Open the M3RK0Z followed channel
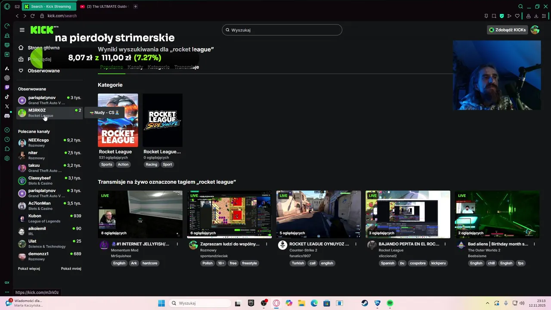 [50, 113]
